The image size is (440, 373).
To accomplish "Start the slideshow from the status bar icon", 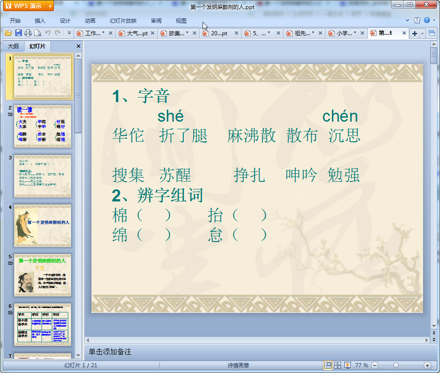I will (348, 365).
